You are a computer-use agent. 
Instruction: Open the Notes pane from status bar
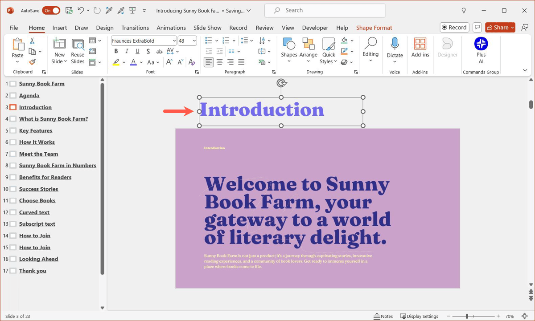383,316
